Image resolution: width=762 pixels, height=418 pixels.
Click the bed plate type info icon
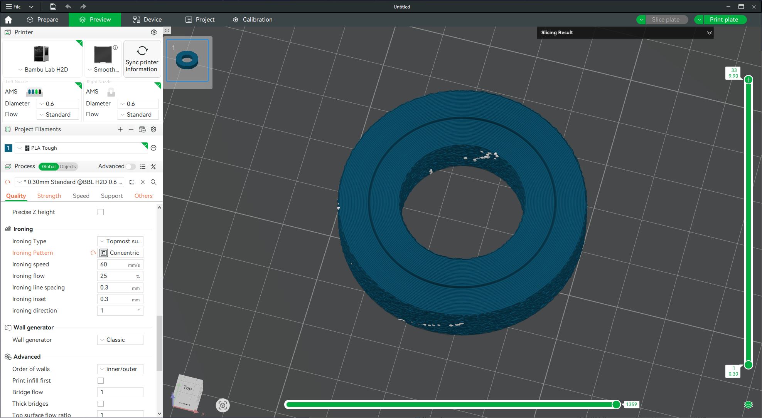pos(115,47)
